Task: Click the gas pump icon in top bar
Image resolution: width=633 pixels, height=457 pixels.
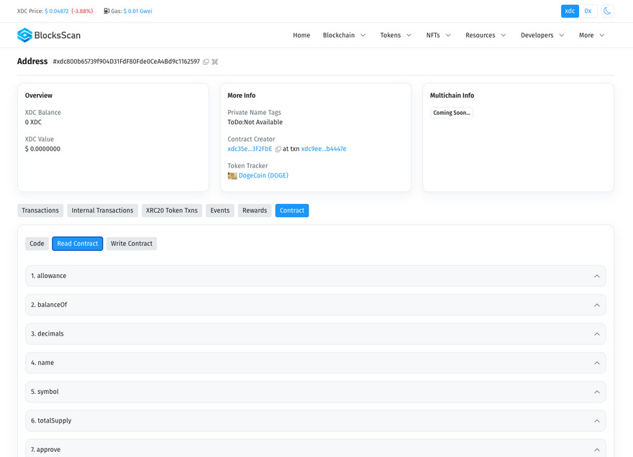Action: coord(106,11)
